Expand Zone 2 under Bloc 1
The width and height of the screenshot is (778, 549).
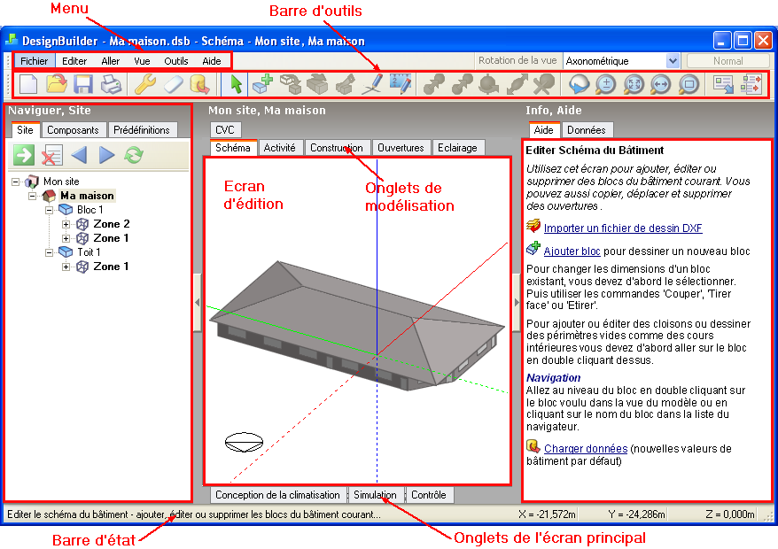66,224
